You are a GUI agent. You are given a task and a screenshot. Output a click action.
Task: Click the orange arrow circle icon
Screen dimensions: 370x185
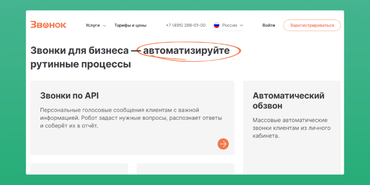tap(223, 144)
